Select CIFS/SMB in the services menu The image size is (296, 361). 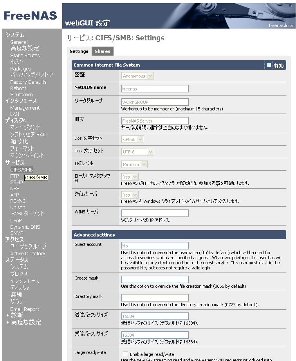(22, 170)
